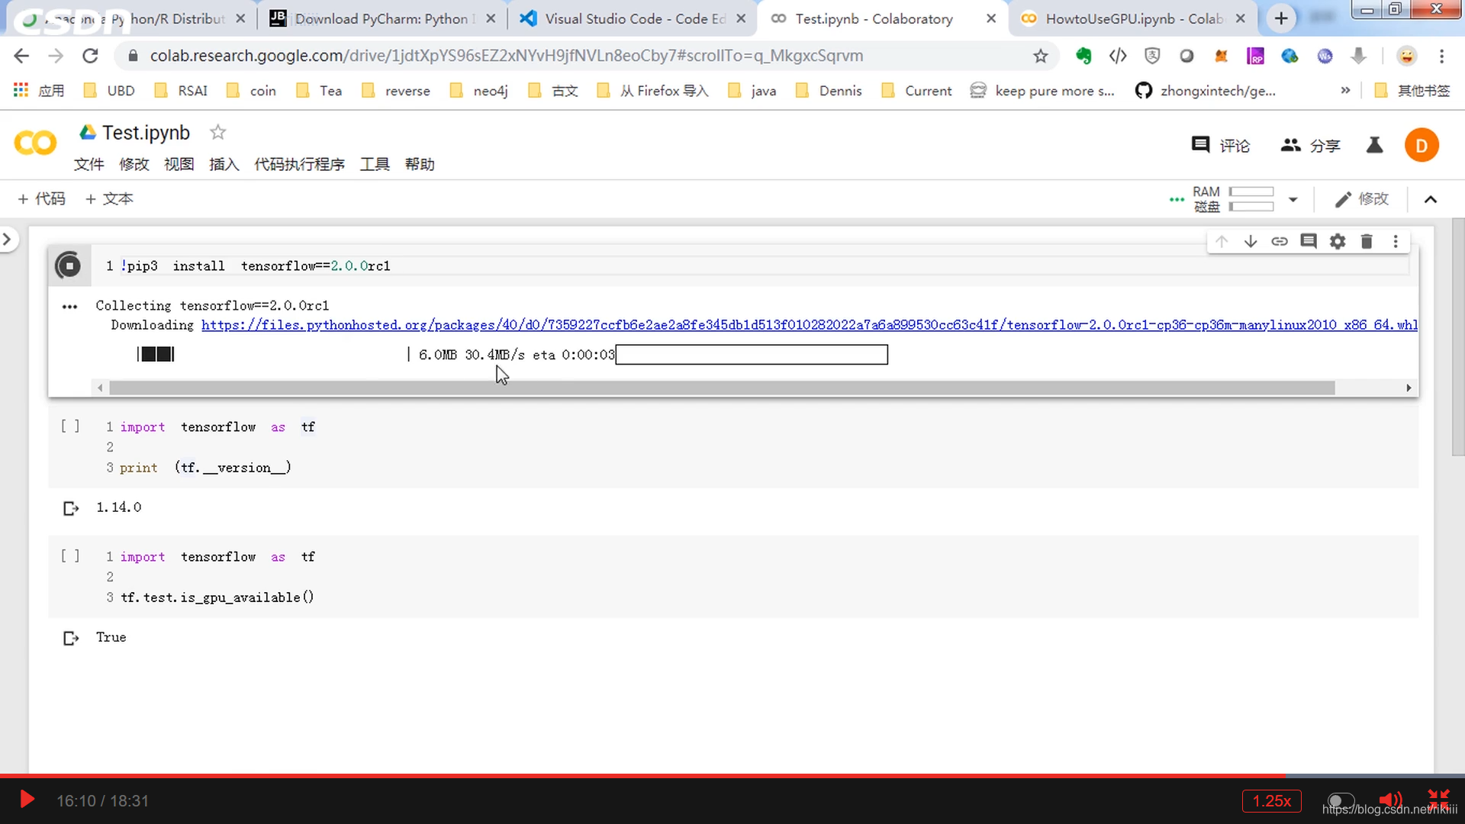Star the Test.ipynb notebook
Viewport: 1465px width, 824px height.
[217, 133]
